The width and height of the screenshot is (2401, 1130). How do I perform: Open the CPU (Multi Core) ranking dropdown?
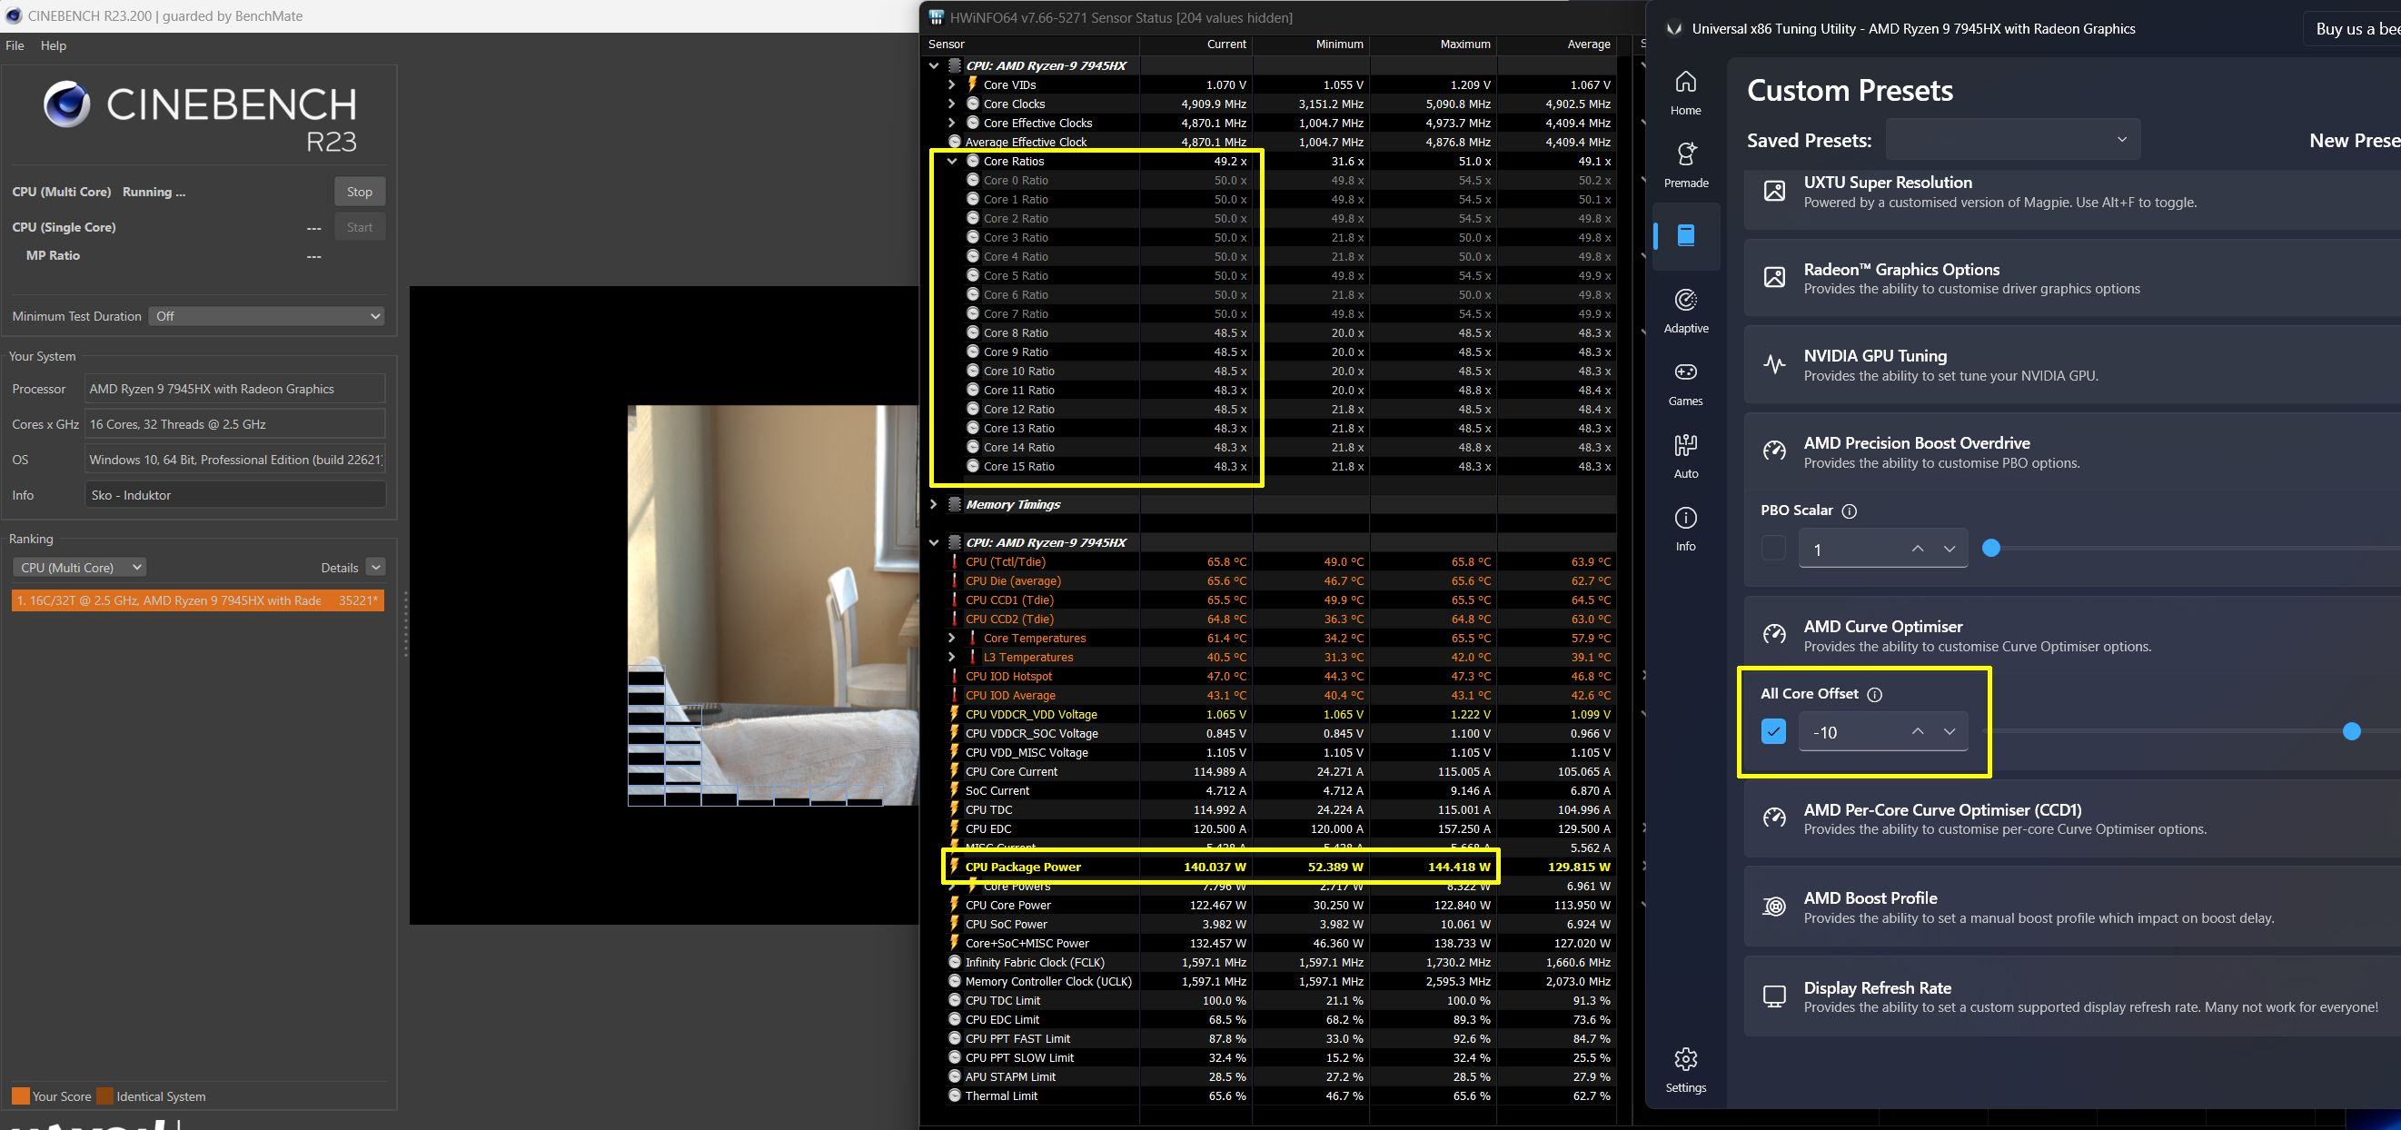click(x=79, y=567)
